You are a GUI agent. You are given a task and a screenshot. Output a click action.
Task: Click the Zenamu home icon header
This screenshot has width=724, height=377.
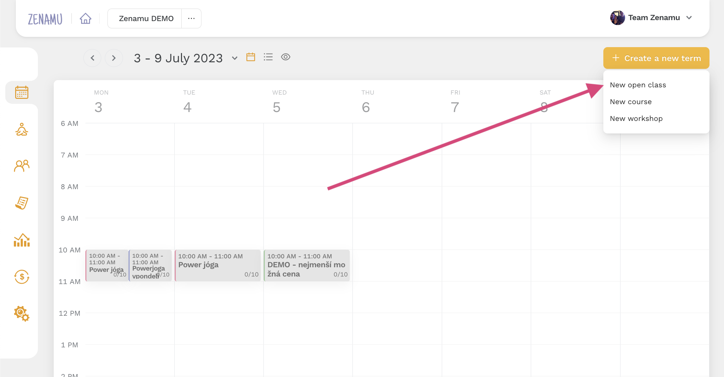85,18
